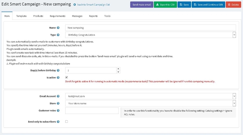Switch to the Template tab
Screen dimensions: 243x135
click(21, 16)
